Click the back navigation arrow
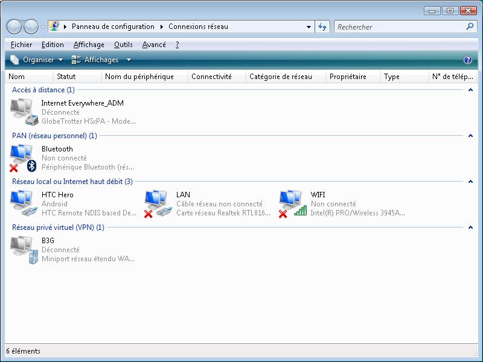The height and width of the screenshot is (362, 483). (x=14, y=27)
